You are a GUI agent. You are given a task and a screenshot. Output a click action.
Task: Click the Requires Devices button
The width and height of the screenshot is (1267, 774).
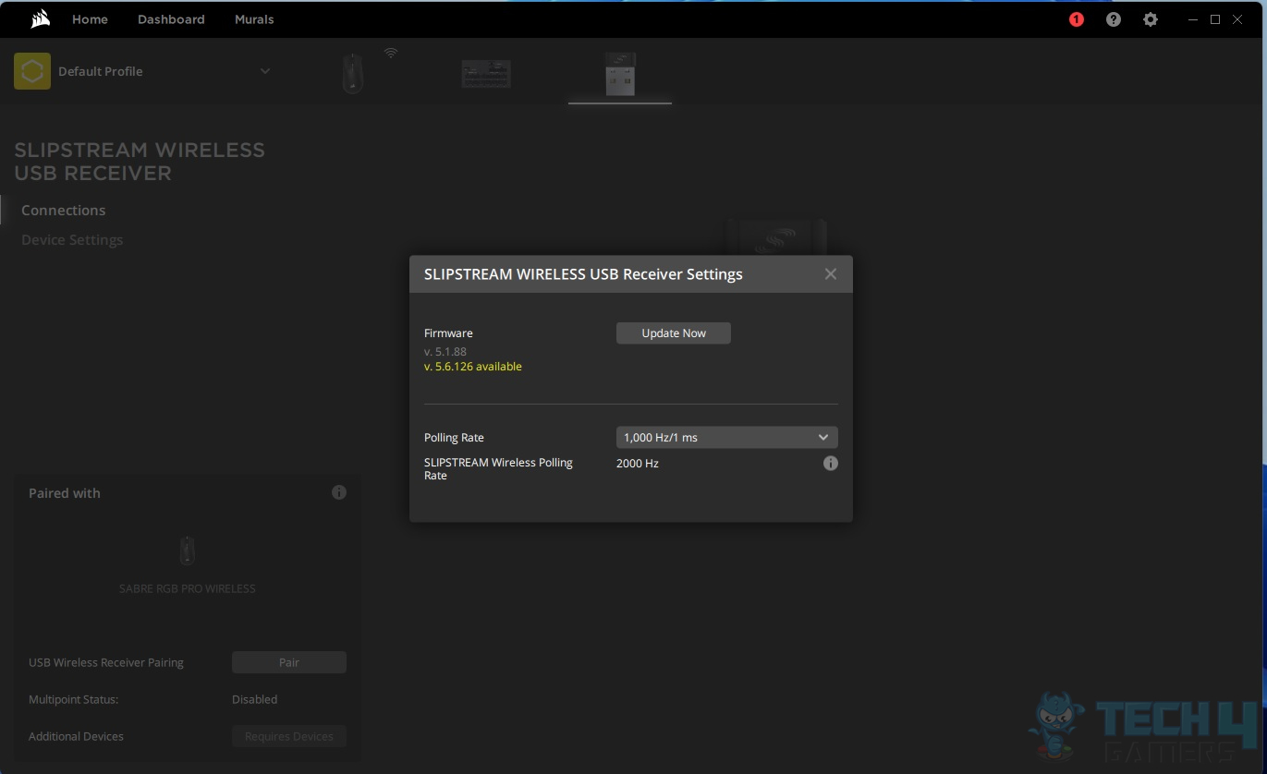pos(289,736)
